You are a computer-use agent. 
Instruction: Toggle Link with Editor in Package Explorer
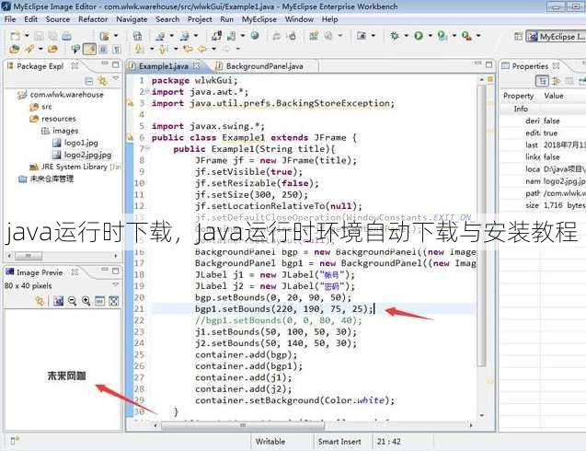coord(102,81)
